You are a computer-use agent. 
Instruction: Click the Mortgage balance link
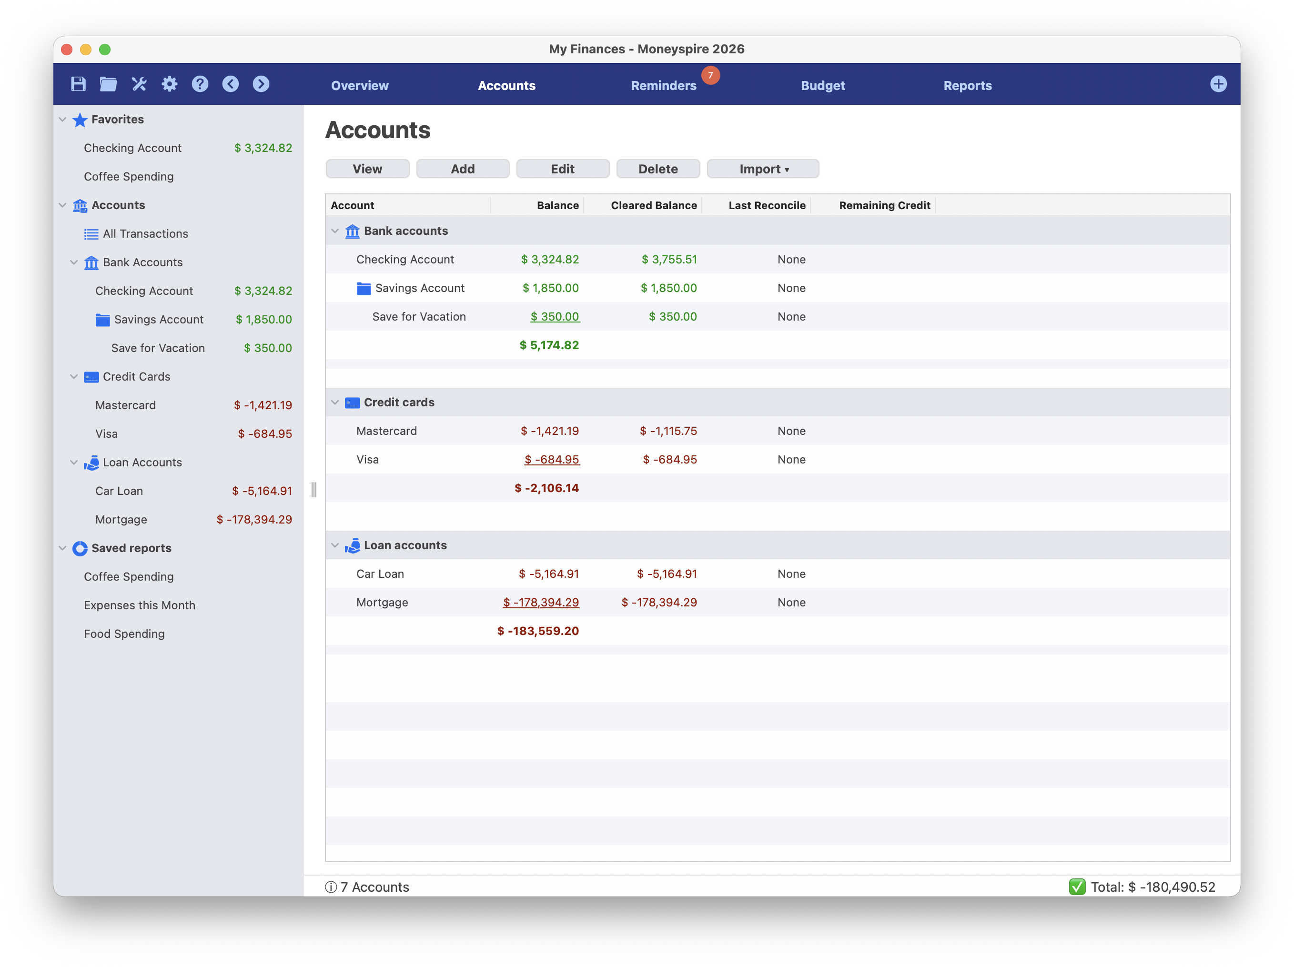click(x=541, y=603)
